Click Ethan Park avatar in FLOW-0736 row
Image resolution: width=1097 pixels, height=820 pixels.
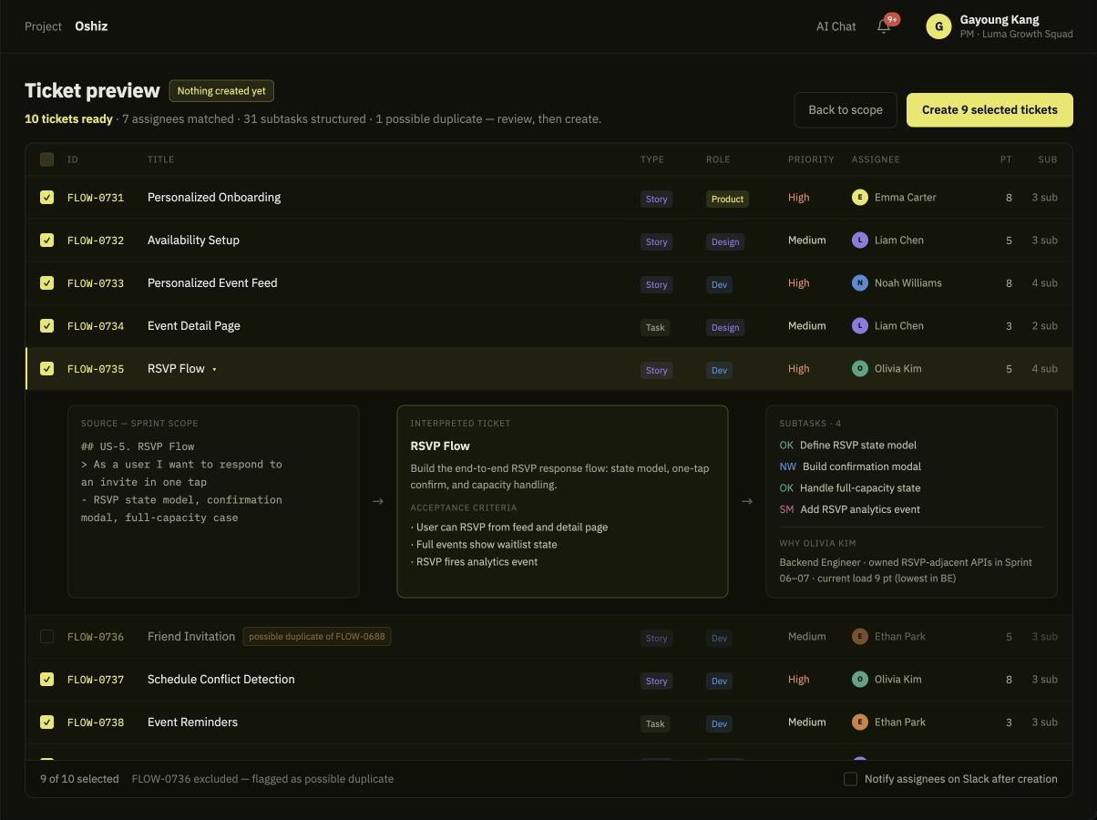(x=859, y=637)
